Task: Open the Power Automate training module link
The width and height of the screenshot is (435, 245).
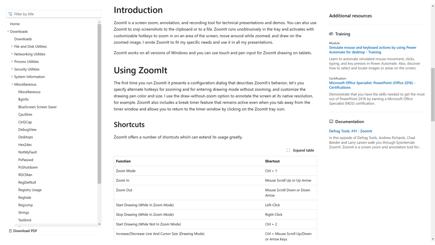Action: 372,50
